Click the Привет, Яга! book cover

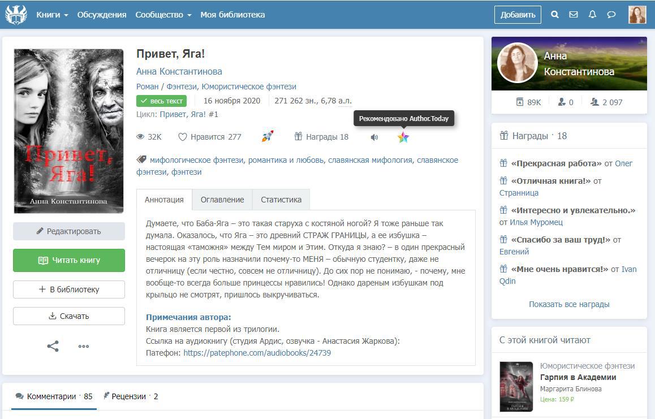(69, 131)
